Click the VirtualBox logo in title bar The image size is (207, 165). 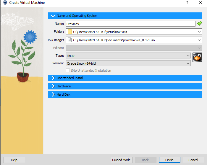coord(5,2)
